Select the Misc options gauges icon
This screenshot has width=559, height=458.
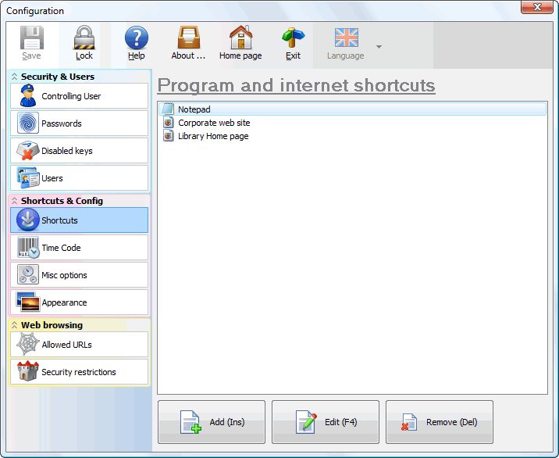click(x=28, y=274)
